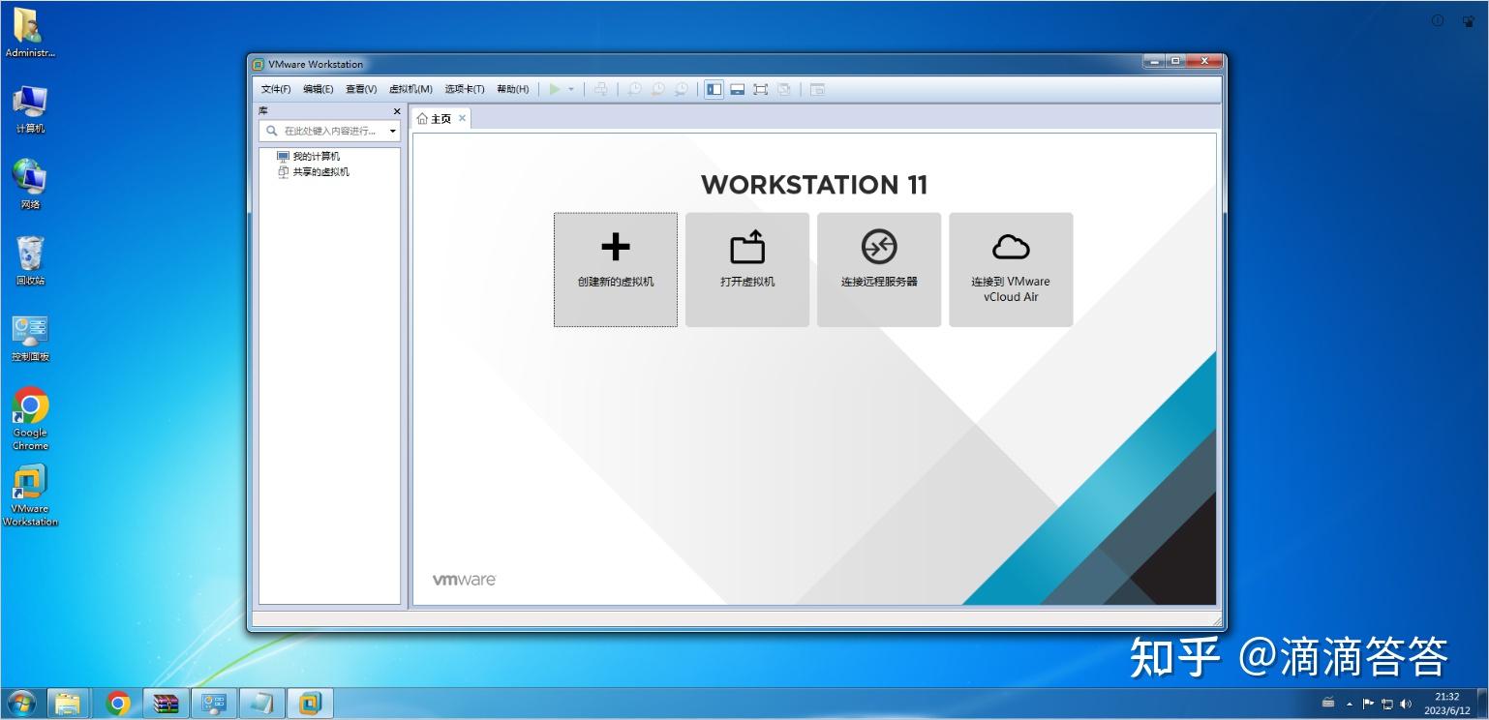
Task: Click the send Ctrl+Alt+Del toolbar icon
Action: (600, 88)
